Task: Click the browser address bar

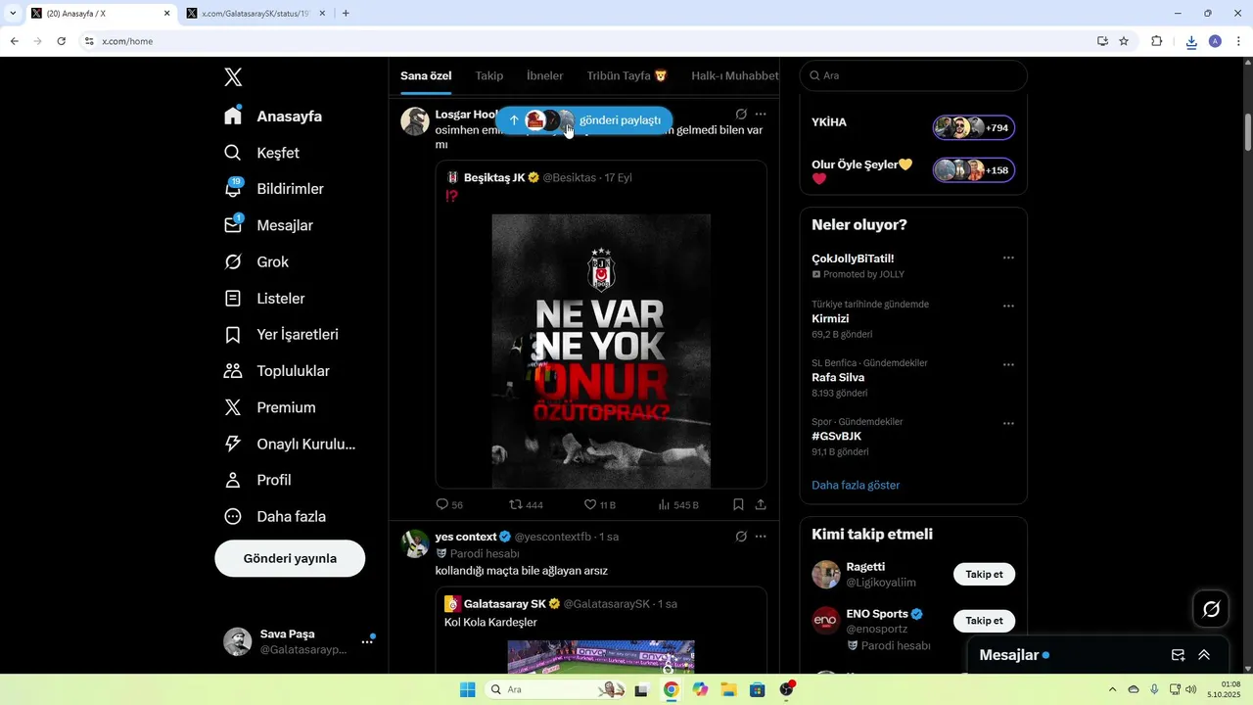Action: 587,41
